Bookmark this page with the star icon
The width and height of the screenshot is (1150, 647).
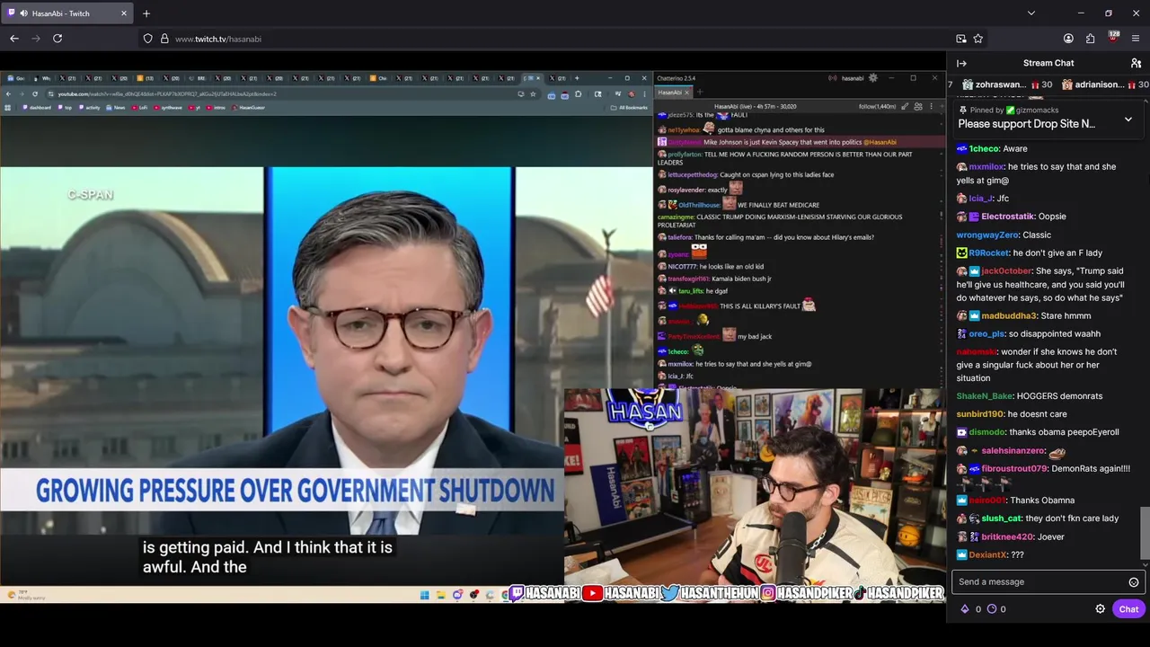pyautogui.click(x=978, y=39)
